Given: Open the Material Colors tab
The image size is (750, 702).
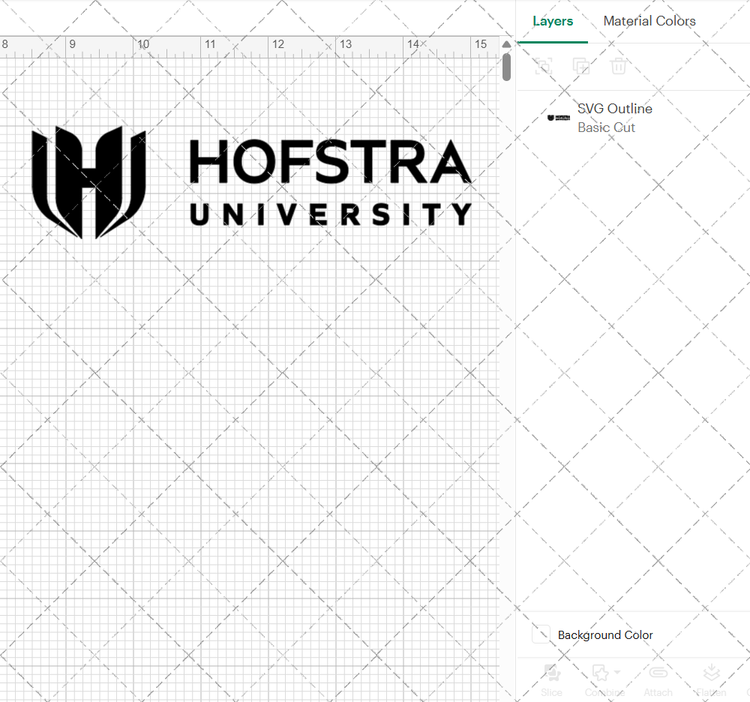Looking at the screenshot, I should click(649, 21).
